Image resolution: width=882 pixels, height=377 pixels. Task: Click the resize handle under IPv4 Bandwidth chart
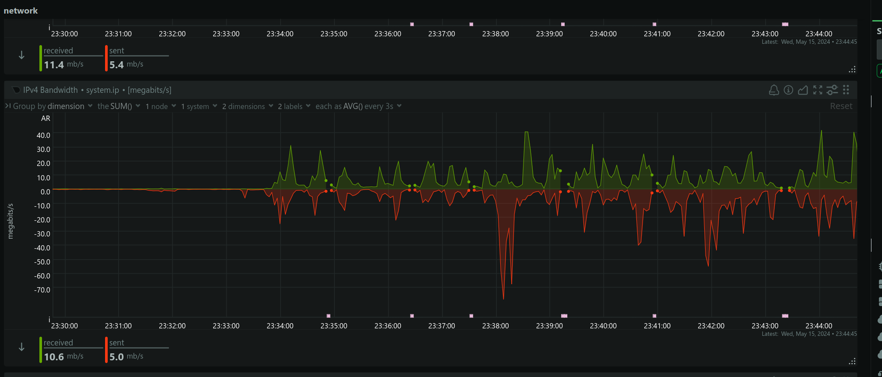click(x=852, y=362)
